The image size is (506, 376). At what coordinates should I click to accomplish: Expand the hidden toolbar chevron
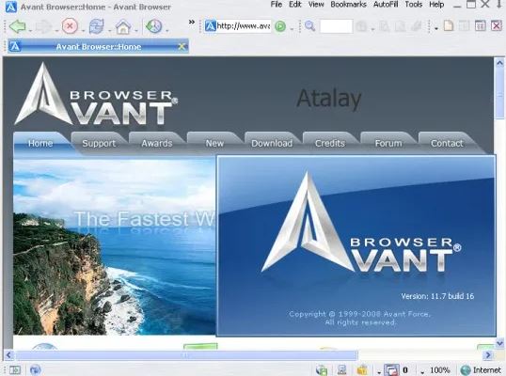coord(192,22)
